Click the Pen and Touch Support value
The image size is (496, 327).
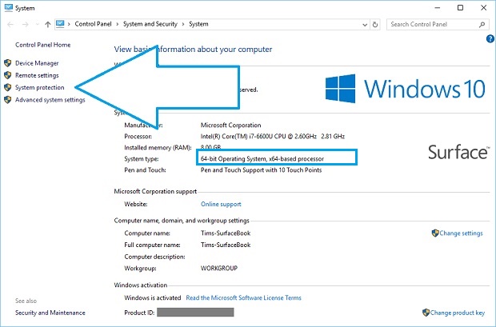[261, 170]
